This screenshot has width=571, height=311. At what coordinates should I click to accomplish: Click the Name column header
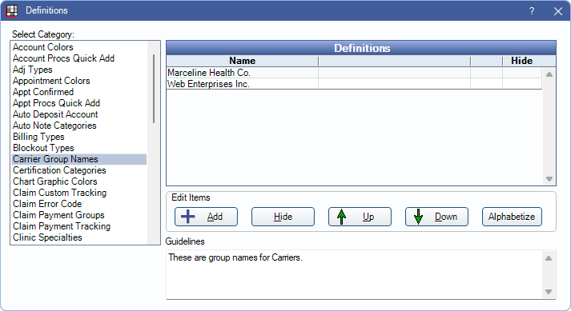point(242,61)
